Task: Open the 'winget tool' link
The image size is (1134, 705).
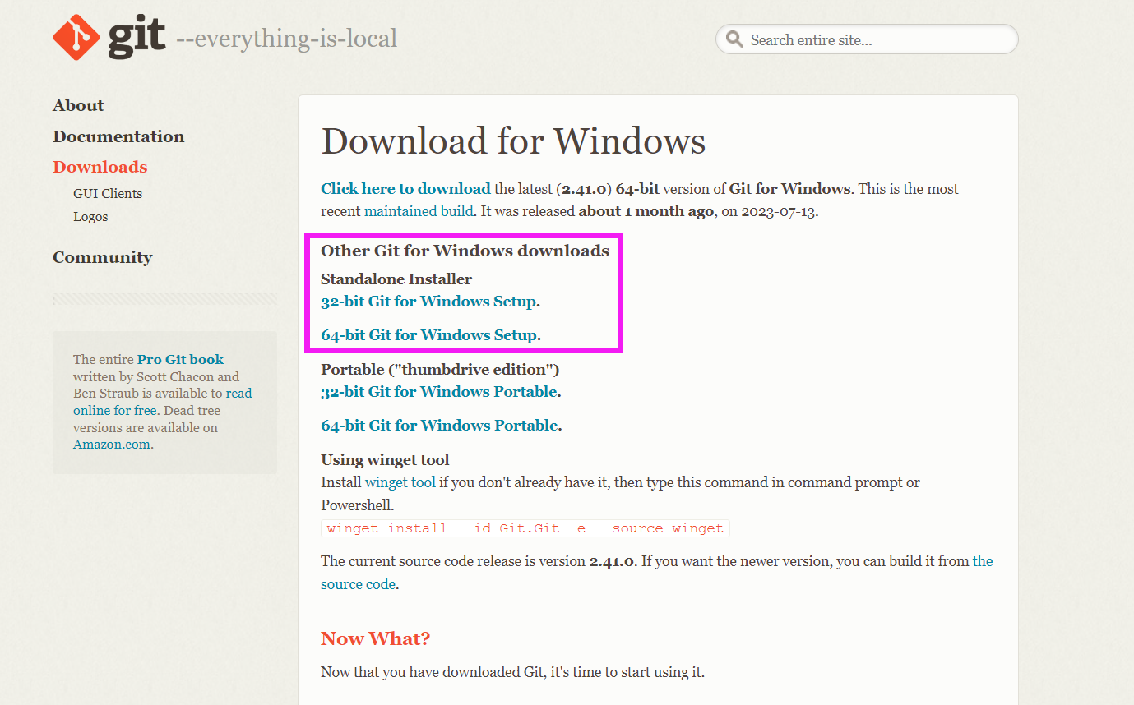Action: tap(400, 482)
